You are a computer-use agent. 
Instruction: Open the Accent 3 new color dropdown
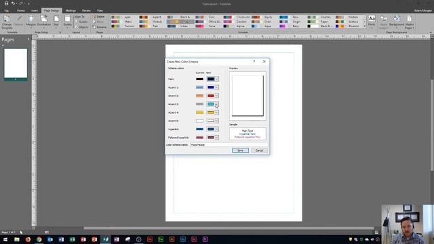[x=216, y=104]
